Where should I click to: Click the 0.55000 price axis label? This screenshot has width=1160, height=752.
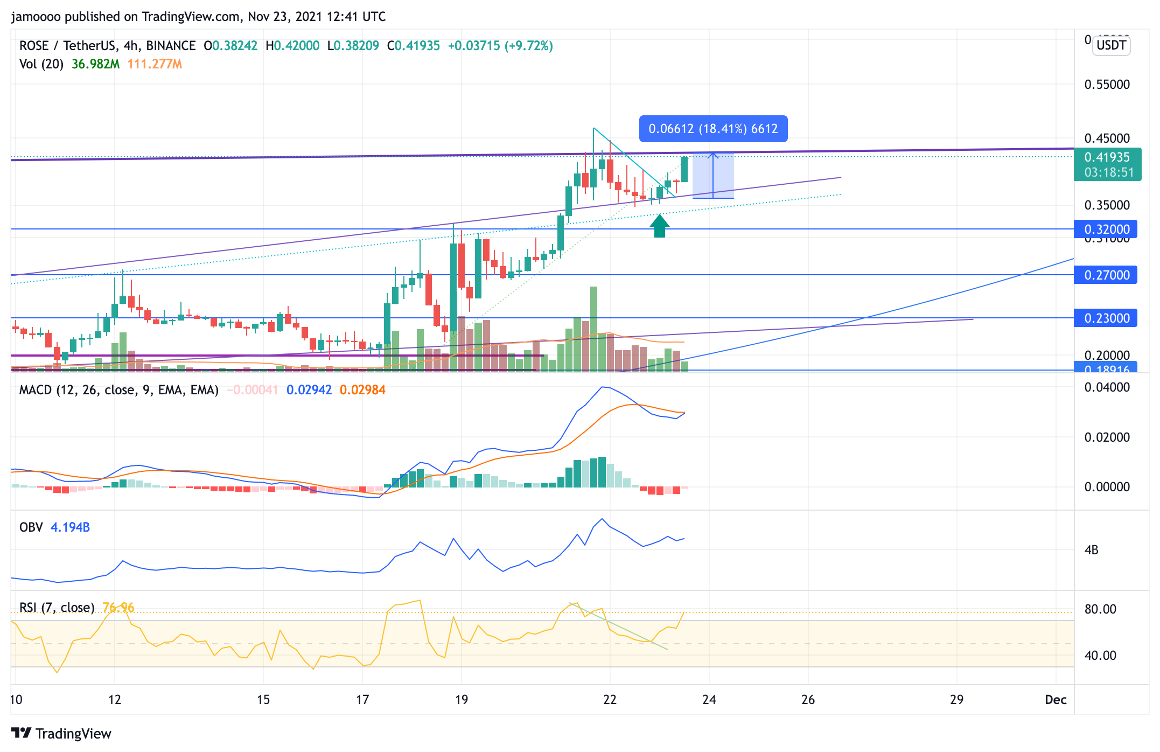pos(1107,85)
